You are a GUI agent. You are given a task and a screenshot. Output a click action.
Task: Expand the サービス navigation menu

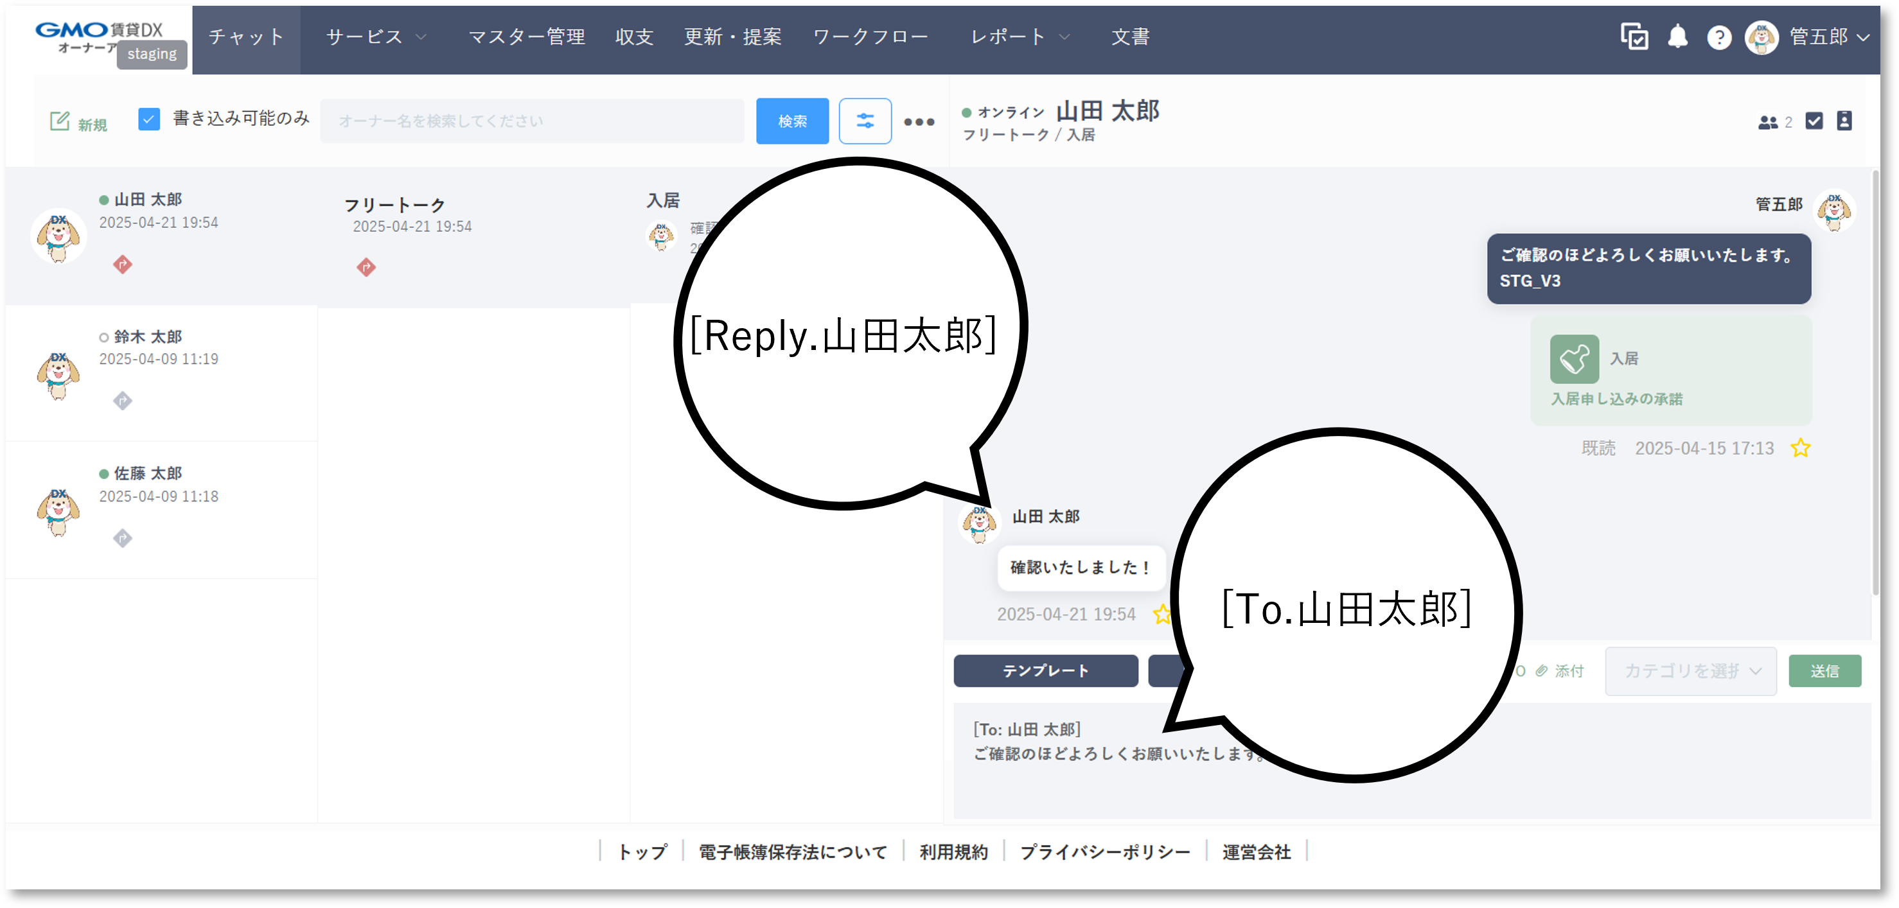pyautogui.click(x=375, y=37)
